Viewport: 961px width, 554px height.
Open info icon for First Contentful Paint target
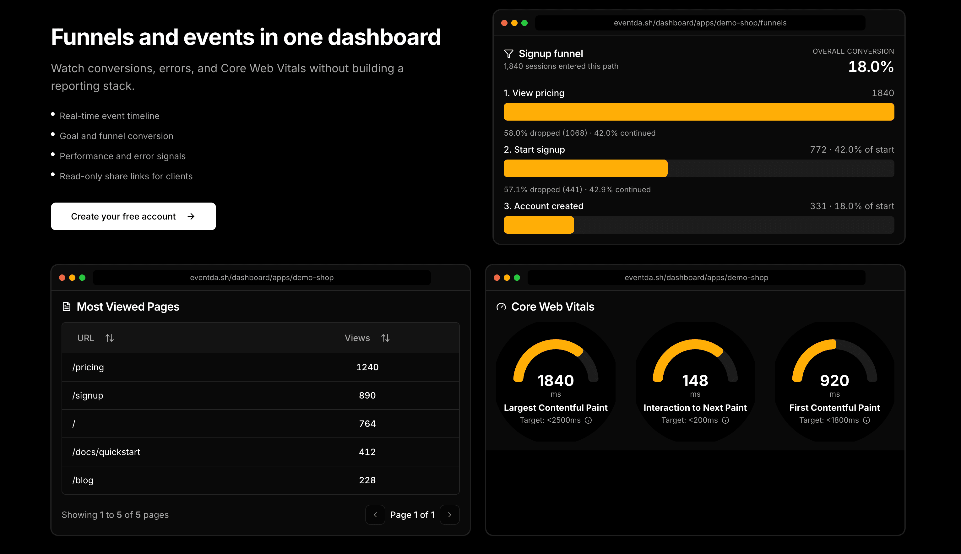(867, 420)
